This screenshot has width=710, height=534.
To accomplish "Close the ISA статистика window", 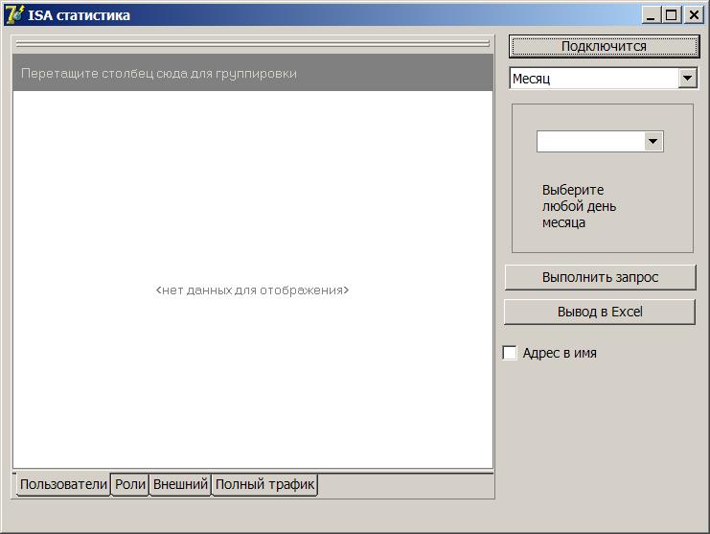I will click(x=693, y=14).
